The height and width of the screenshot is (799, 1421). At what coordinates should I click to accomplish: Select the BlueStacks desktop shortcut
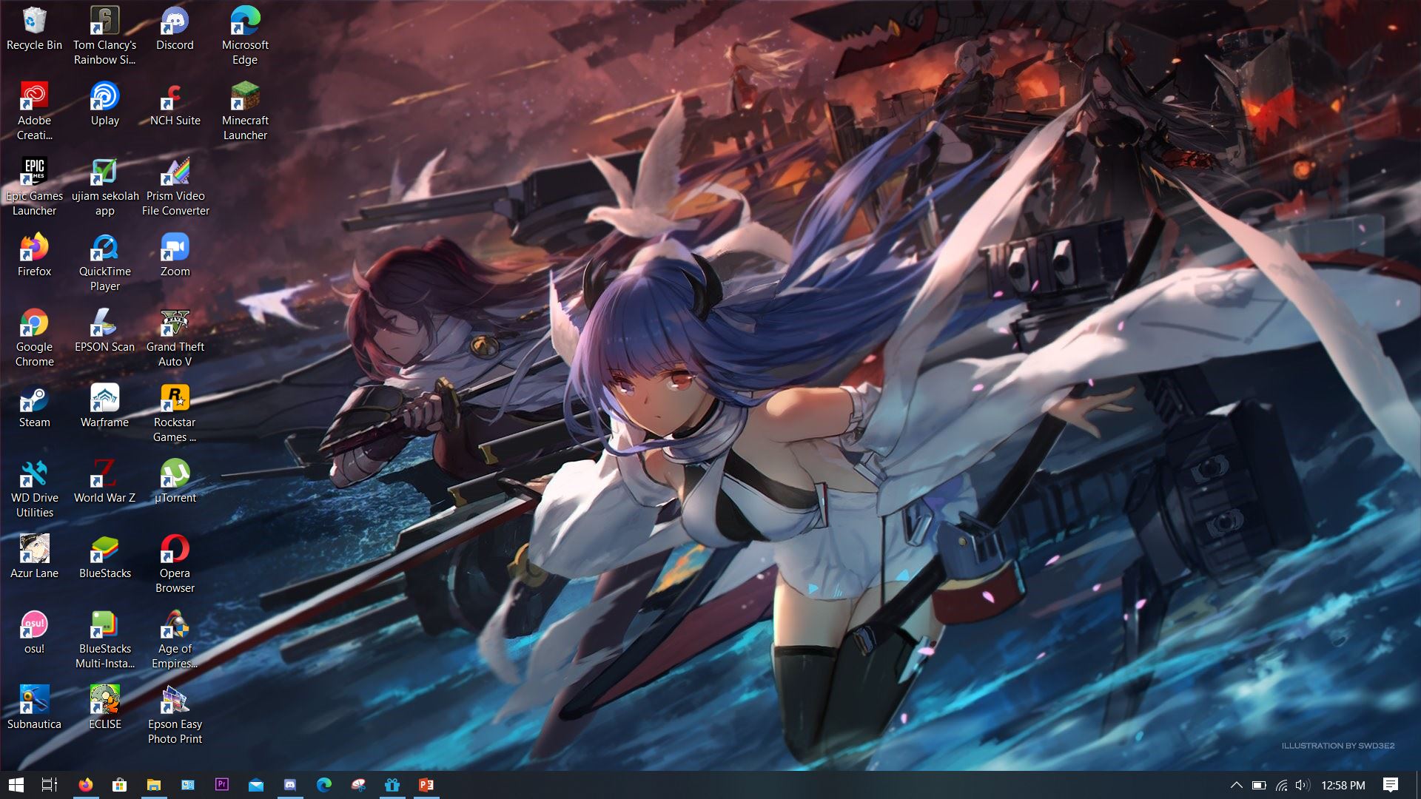pyautogui.click(x=104, y=557)
